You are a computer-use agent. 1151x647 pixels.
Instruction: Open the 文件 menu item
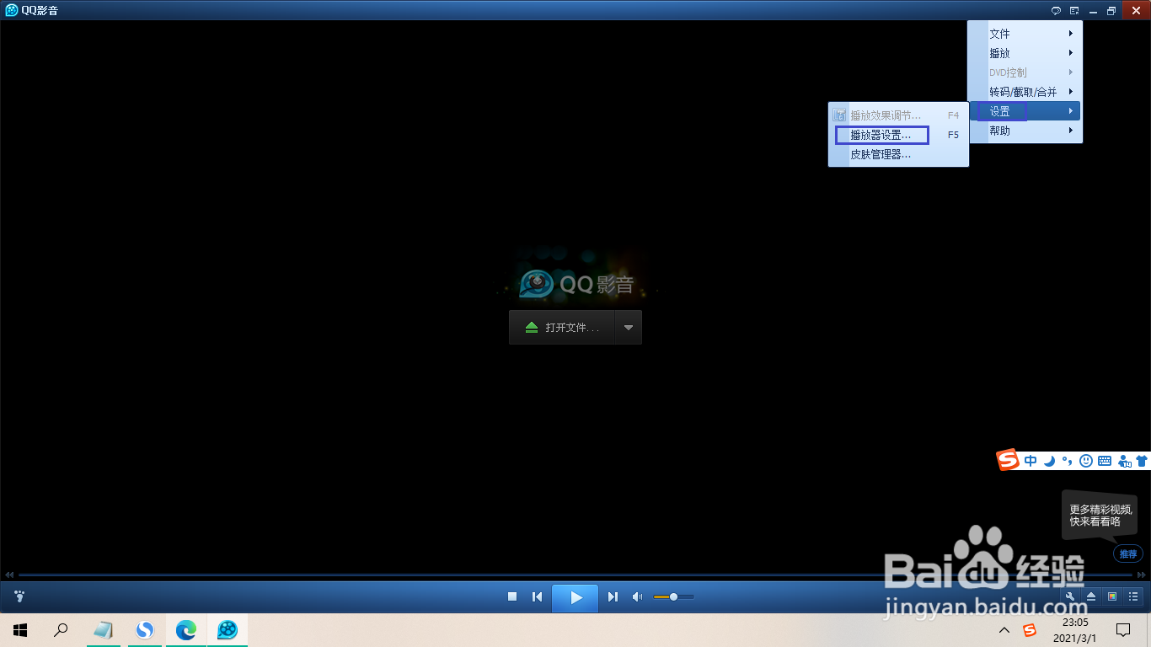click(x=1025, y=34)
